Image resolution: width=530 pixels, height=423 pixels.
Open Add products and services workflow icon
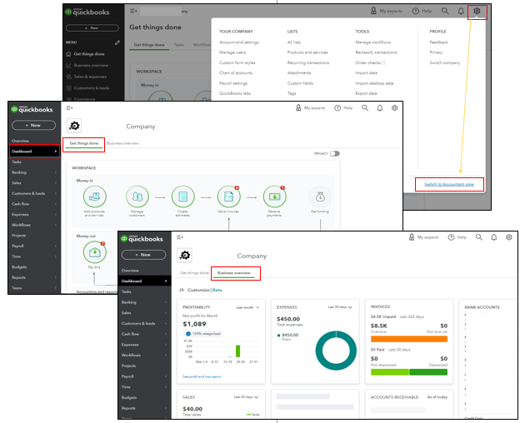click(95, 197)
